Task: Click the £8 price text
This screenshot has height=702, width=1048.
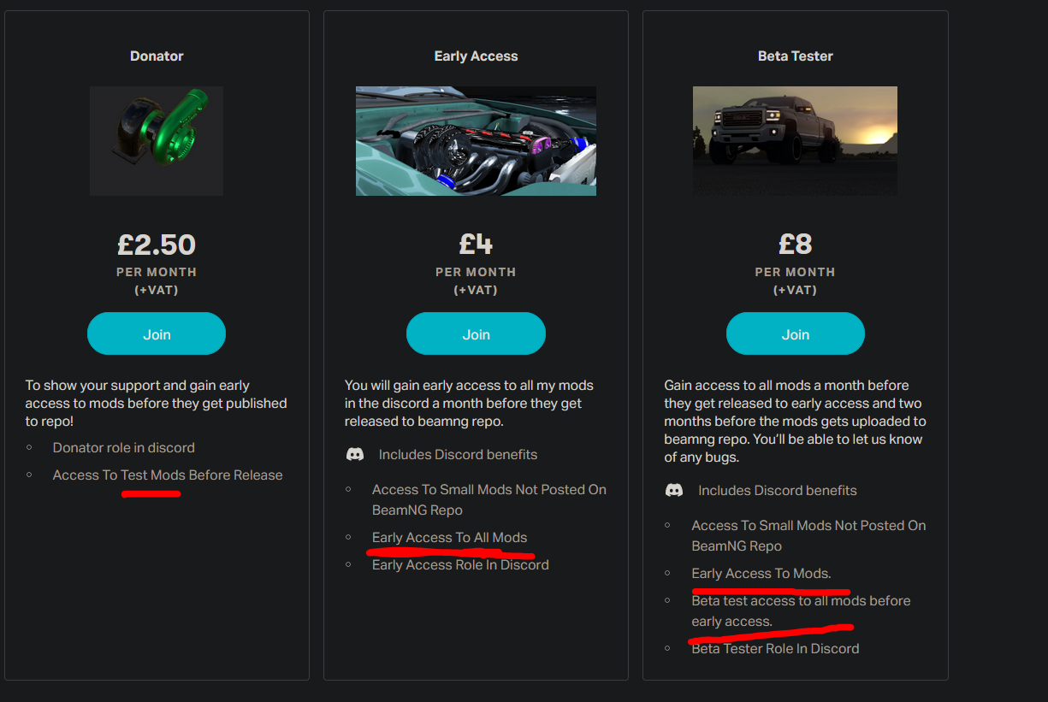Action: (x=795, y=246)
